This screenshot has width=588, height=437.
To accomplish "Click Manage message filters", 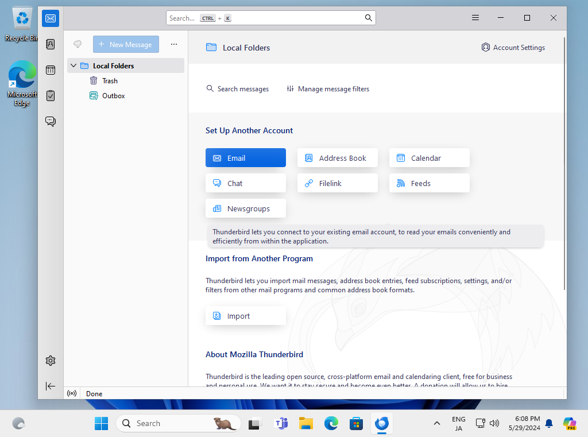I will tap(328, 89).
